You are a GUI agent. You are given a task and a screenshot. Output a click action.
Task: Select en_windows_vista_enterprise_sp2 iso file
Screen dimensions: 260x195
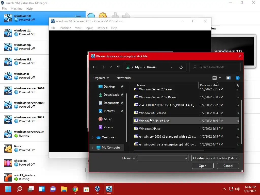186,144
